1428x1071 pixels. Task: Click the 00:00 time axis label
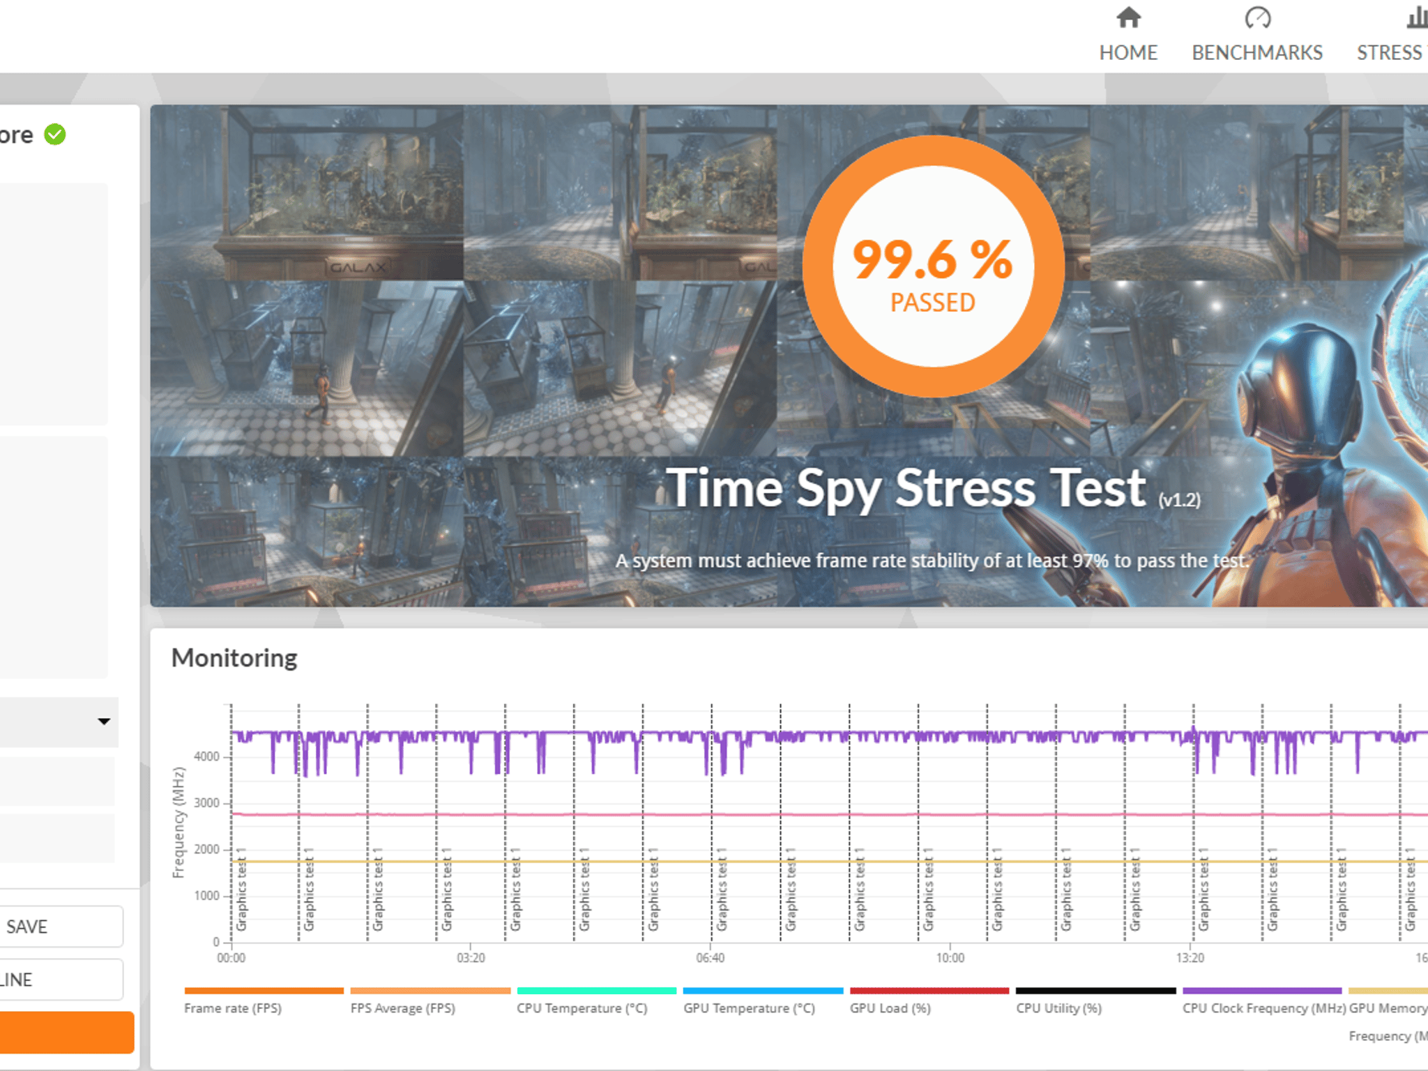231,958
